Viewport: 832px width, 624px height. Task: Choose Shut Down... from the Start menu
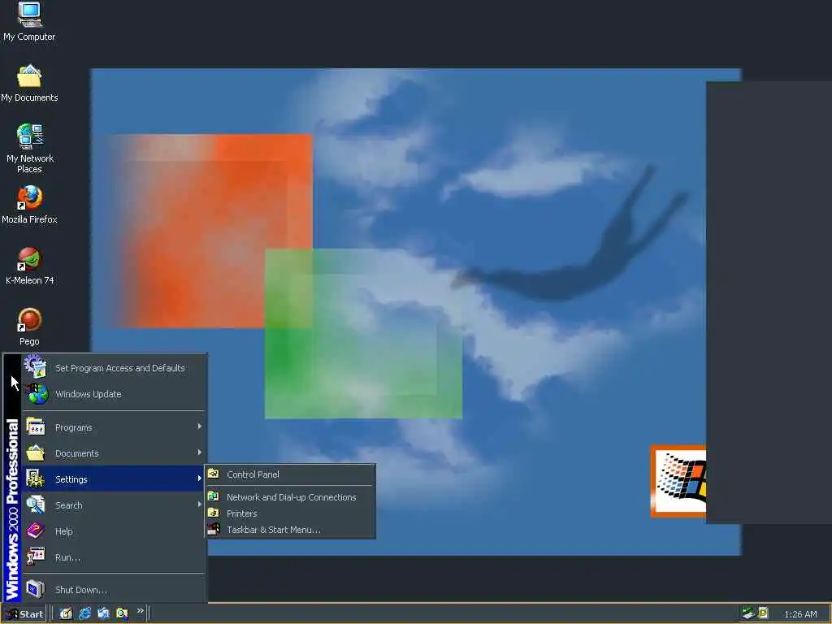tap(114, 590)
